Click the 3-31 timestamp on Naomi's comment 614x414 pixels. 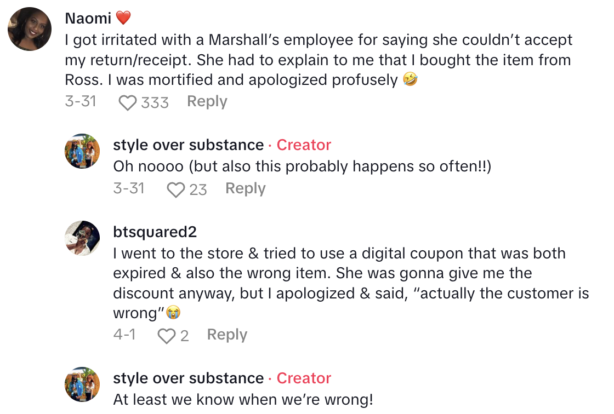coord(81,101)
